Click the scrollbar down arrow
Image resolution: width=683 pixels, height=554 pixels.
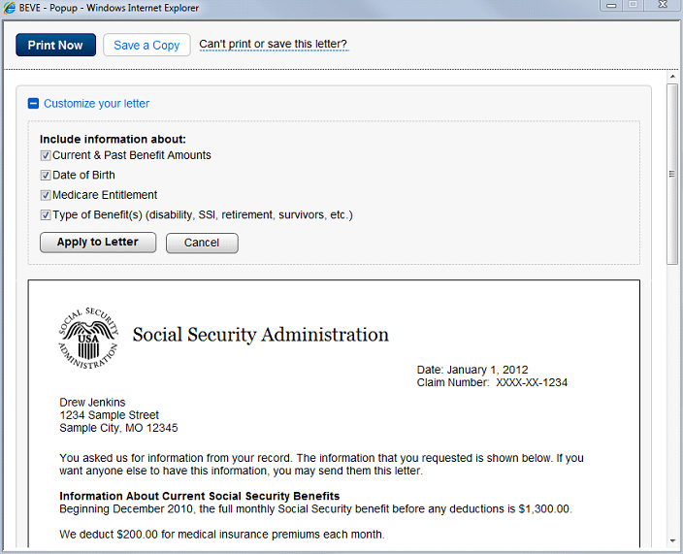coord(672,540)
